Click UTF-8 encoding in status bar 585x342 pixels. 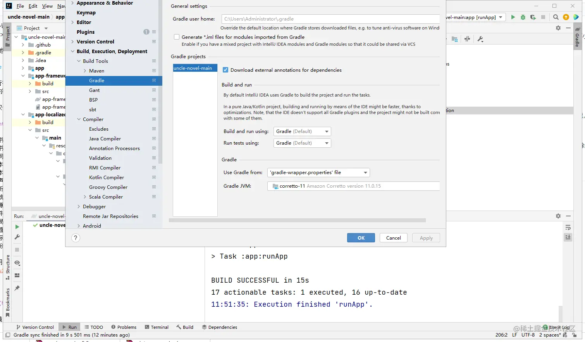click(x=528, y=335)
